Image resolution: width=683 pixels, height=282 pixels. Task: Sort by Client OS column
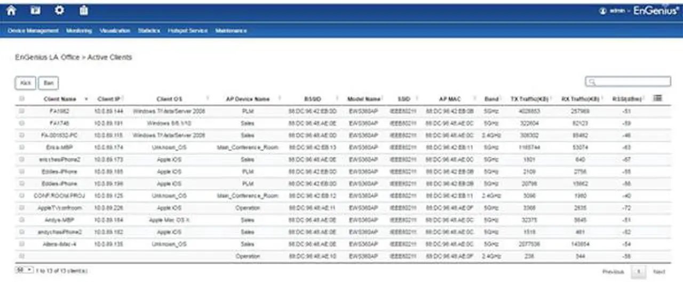(169, 99)
